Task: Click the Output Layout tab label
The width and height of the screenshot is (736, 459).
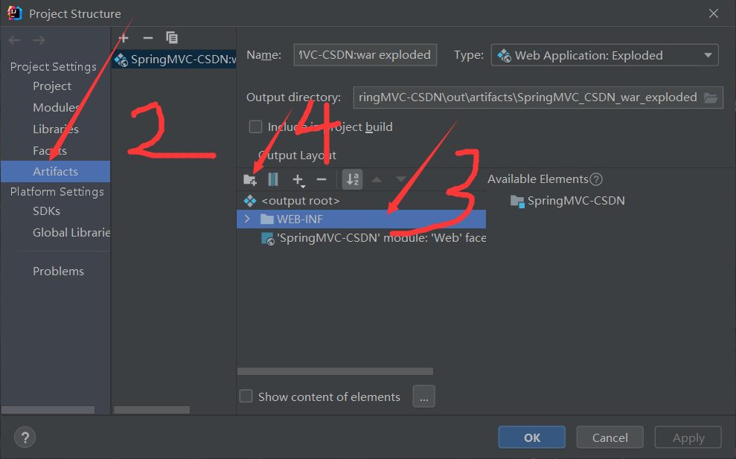Action: coord(297,155)
